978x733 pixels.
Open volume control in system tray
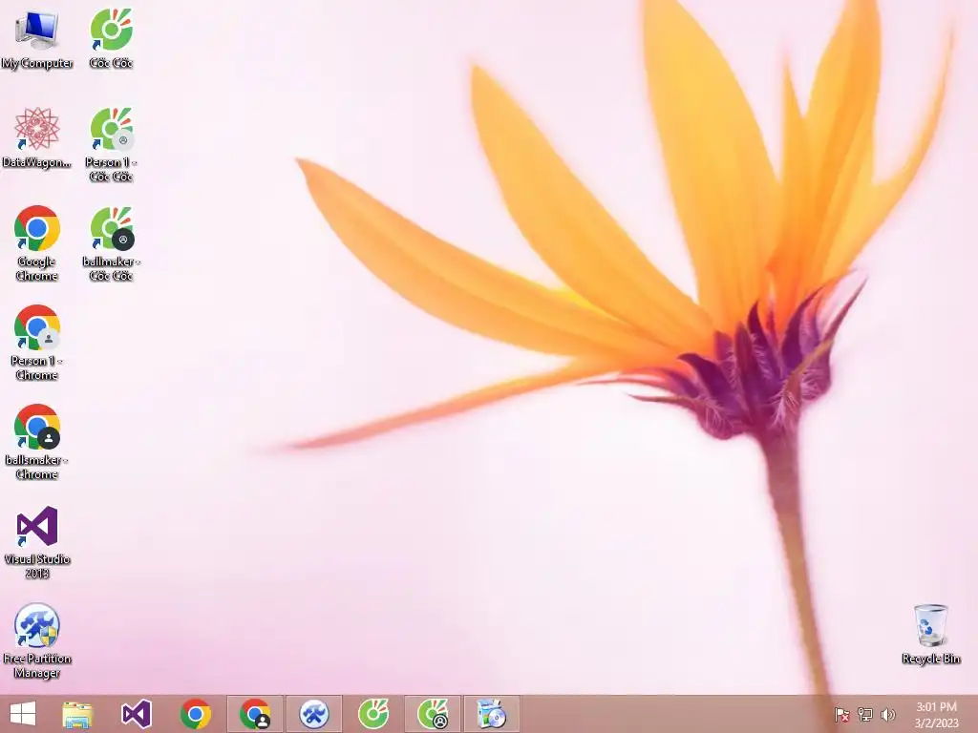(887, 715)
